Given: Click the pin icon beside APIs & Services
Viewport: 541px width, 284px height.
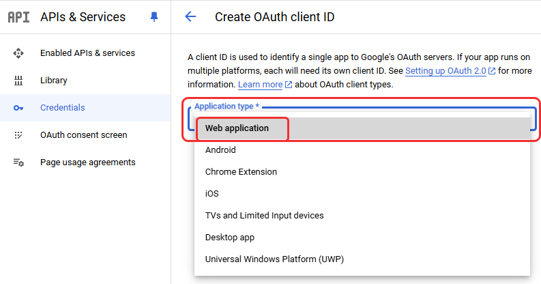Looking at the screenshot, I should point(153,17).
